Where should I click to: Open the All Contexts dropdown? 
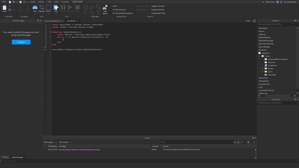65,142
